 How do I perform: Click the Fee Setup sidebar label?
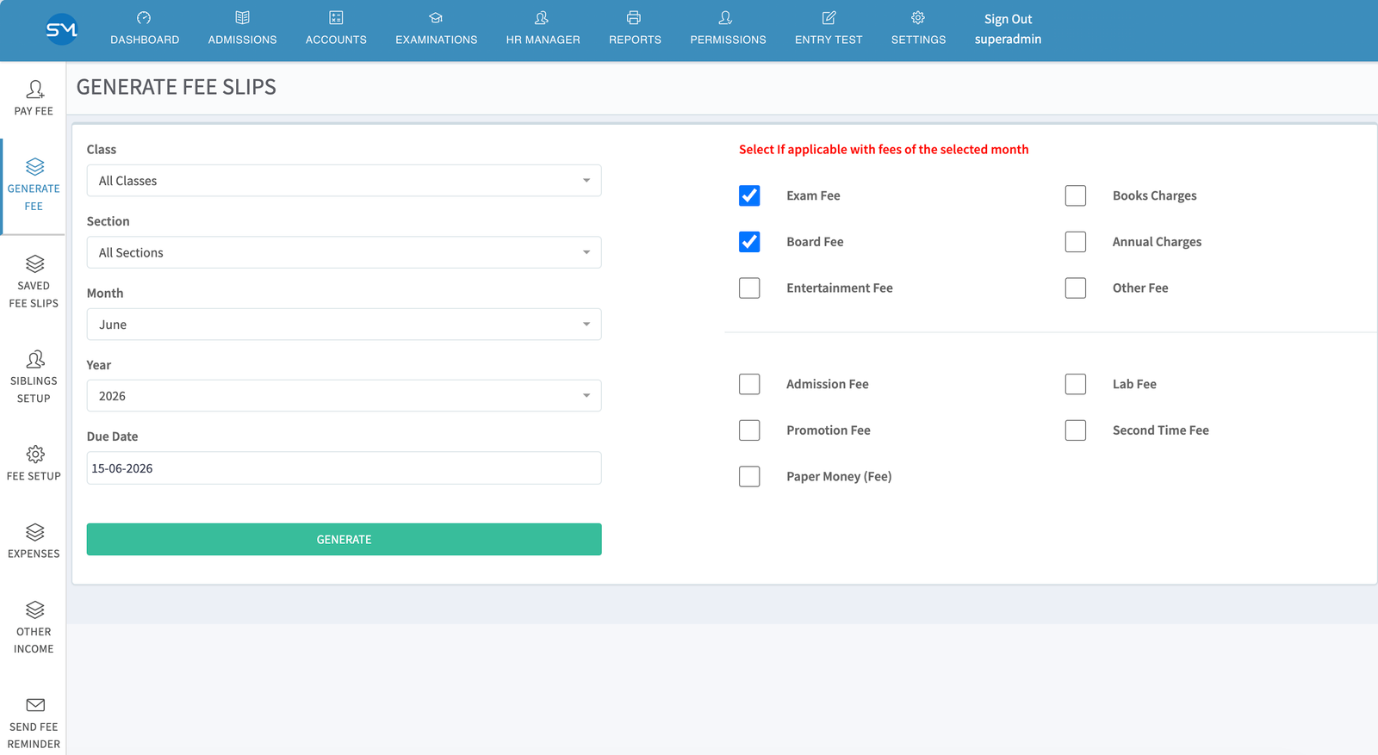[x=34, y=476]
